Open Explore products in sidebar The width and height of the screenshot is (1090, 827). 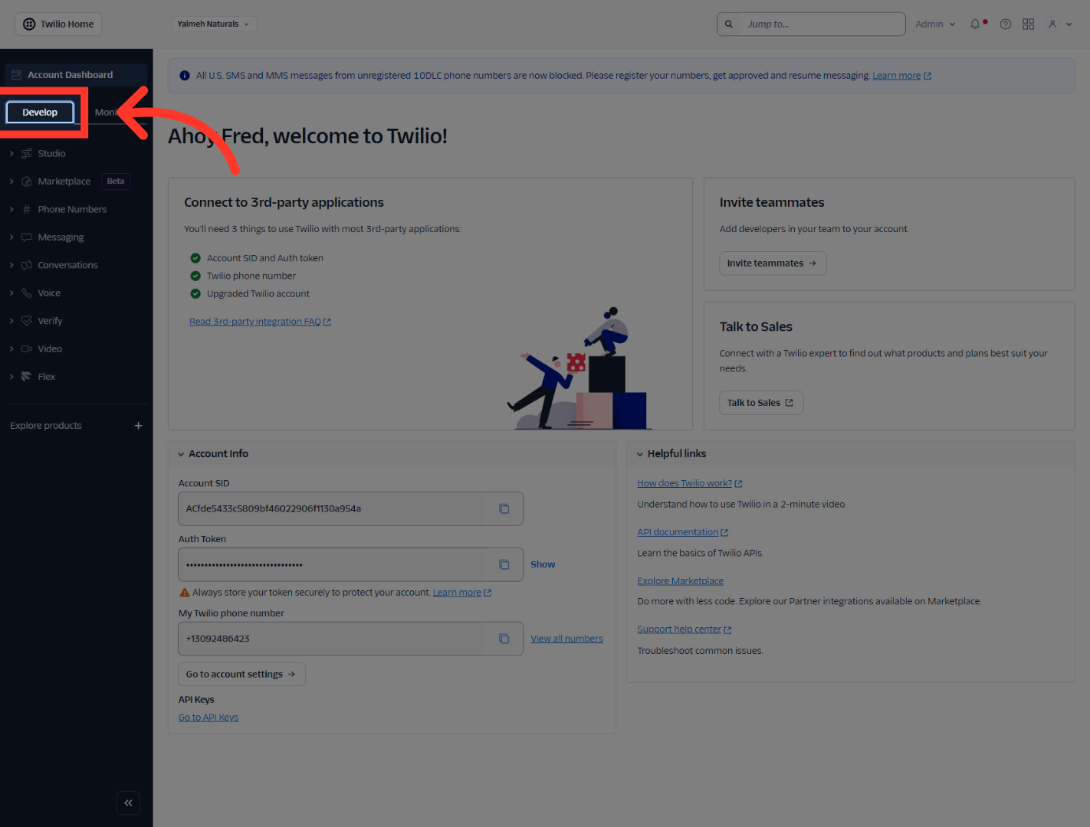[46, 426]
